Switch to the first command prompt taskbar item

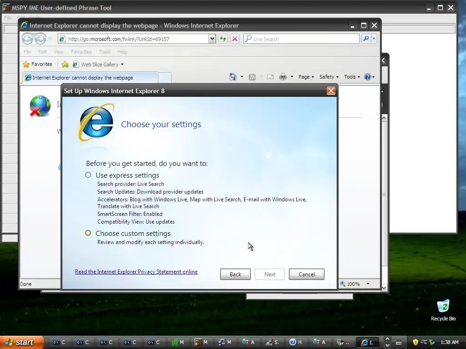tap(59, 342)
